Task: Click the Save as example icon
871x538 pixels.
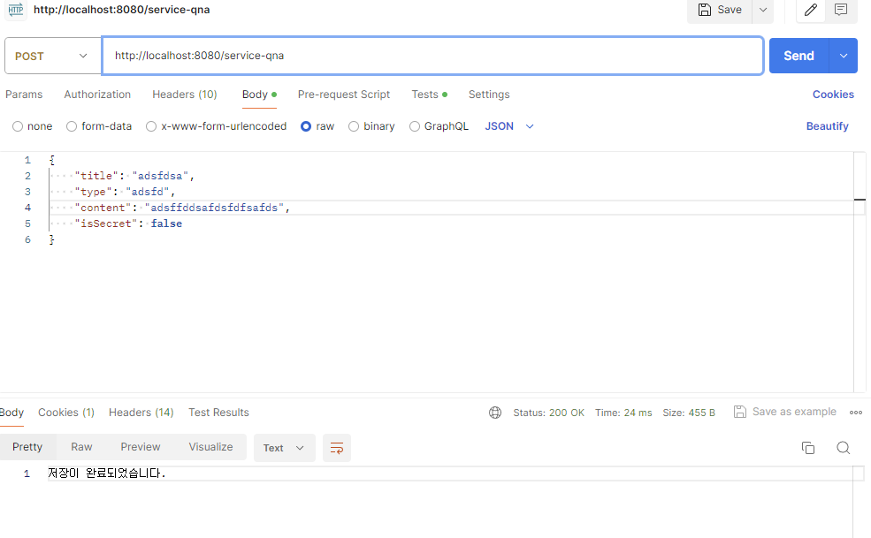Action: point(740,412)
